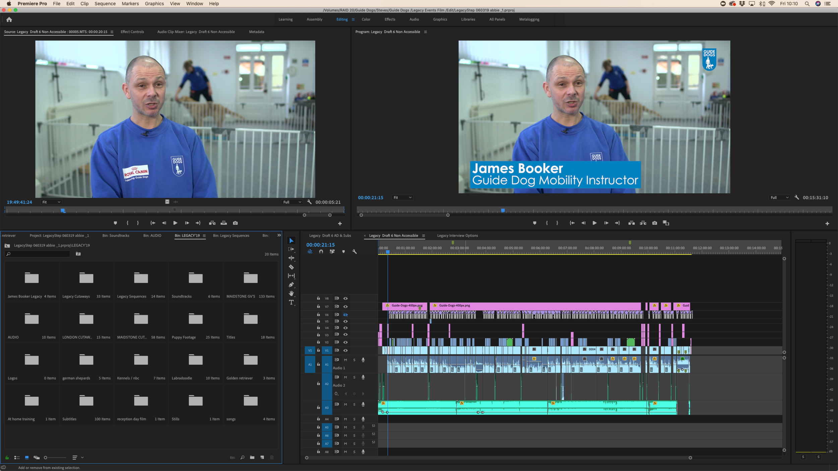Click Find magnifier in project panel footer

pos(242,457)
